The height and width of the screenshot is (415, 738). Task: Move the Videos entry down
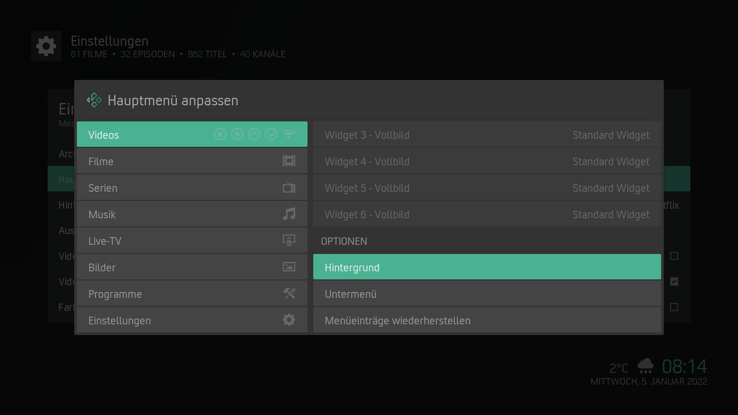[x=271, y=134]
